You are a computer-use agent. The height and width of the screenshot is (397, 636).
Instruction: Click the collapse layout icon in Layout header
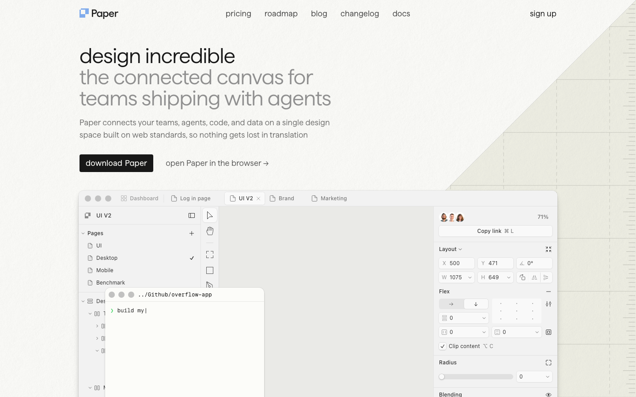549,249
